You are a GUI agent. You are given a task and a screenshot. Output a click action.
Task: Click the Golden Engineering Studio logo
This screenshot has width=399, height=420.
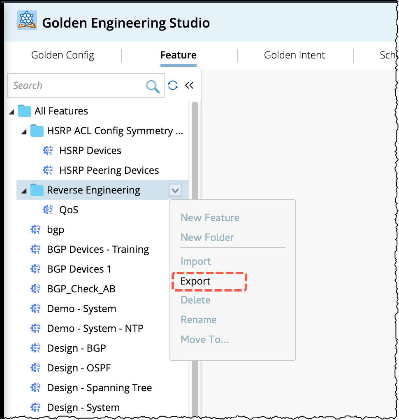click(27, 21)
